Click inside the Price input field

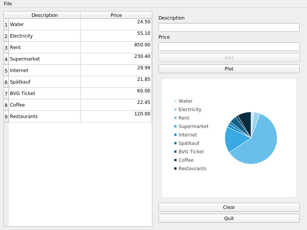tap(229, 46)
